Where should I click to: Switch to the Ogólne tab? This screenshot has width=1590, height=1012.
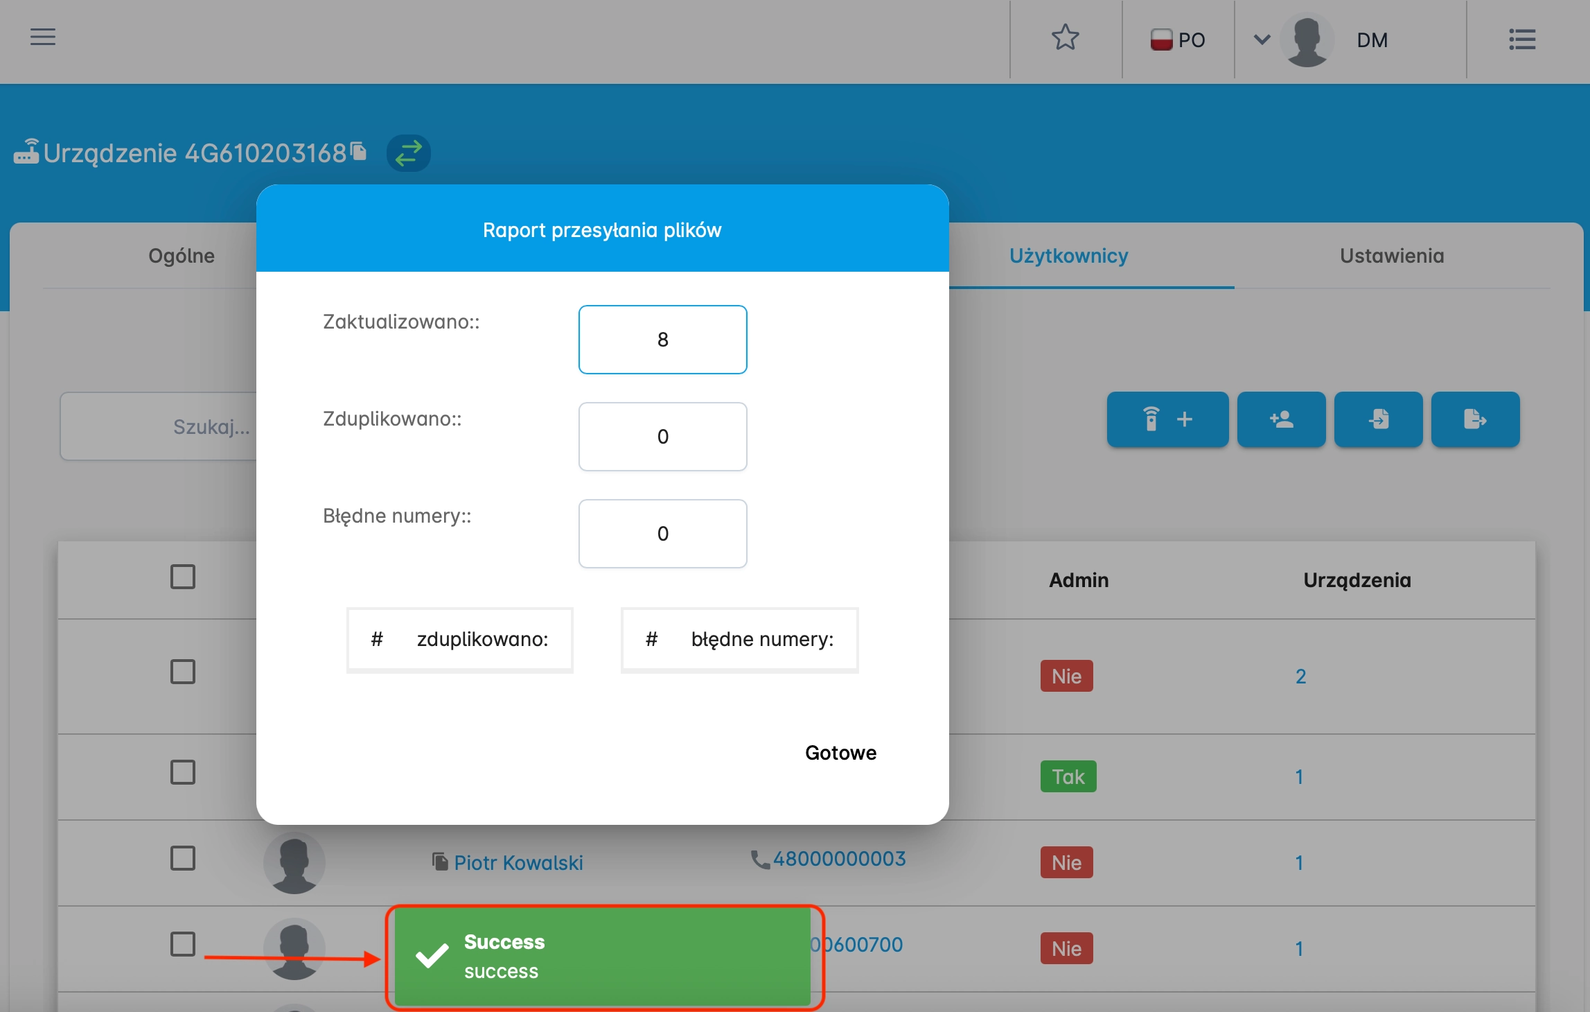(x=182, y=256)
